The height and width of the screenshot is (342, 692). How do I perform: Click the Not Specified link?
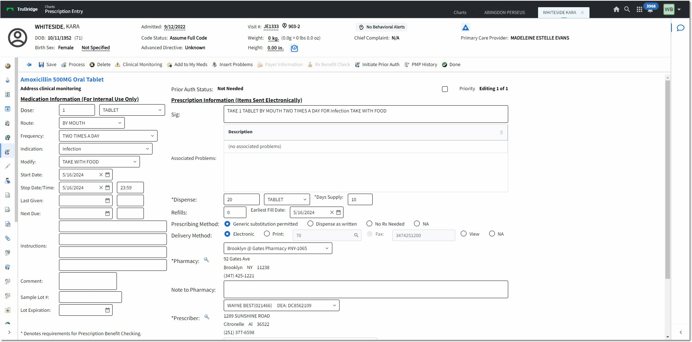(96, 48)
